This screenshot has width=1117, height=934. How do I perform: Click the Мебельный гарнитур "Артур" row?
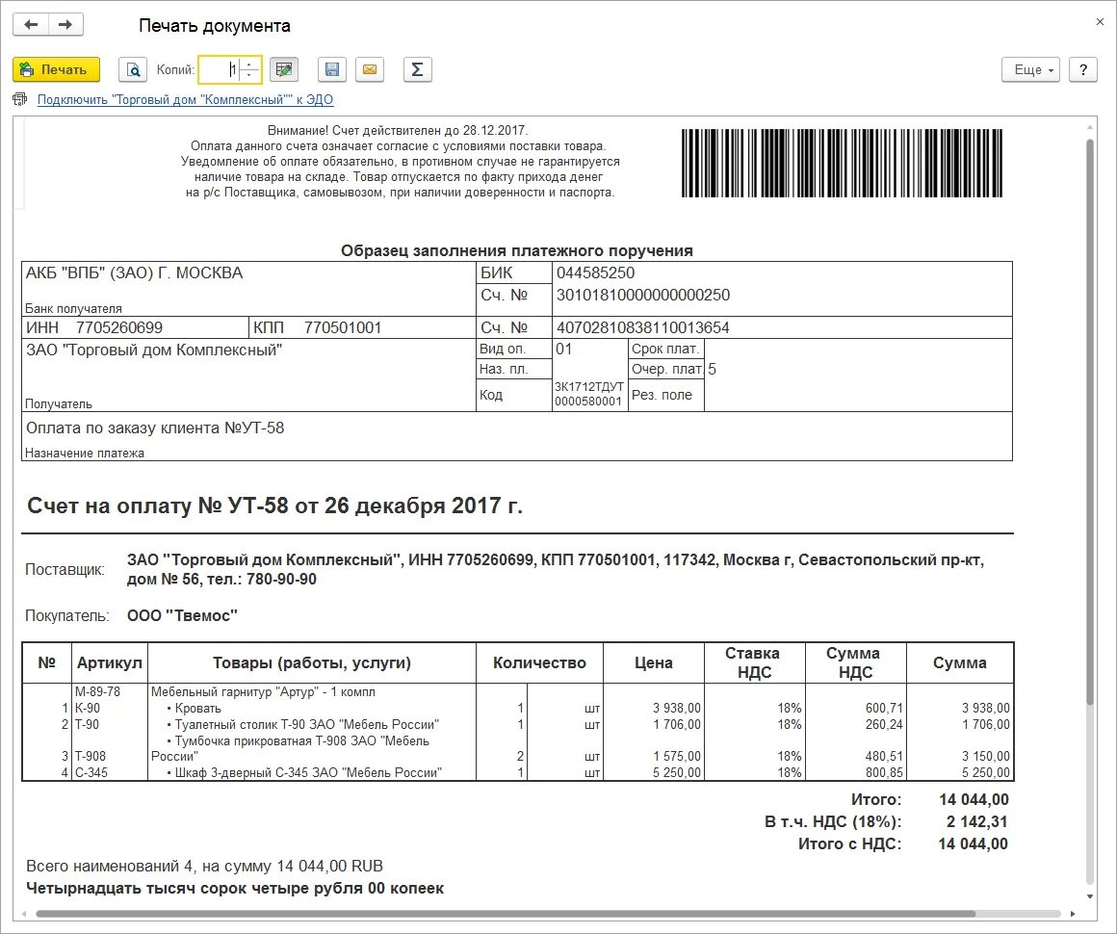517,691
